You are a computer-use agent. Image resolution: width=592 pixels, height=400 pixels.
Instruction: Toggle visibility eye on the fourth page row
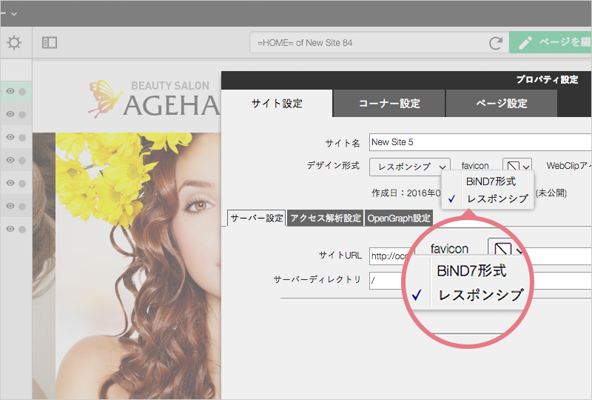click(x=10, y=160)
